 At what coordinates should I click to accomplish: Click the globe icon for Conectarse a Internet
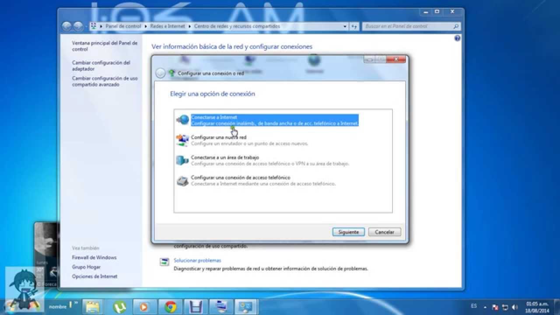coord(183,120)
